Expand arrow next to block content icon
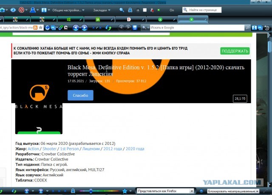272x195 pixels. 26,10
